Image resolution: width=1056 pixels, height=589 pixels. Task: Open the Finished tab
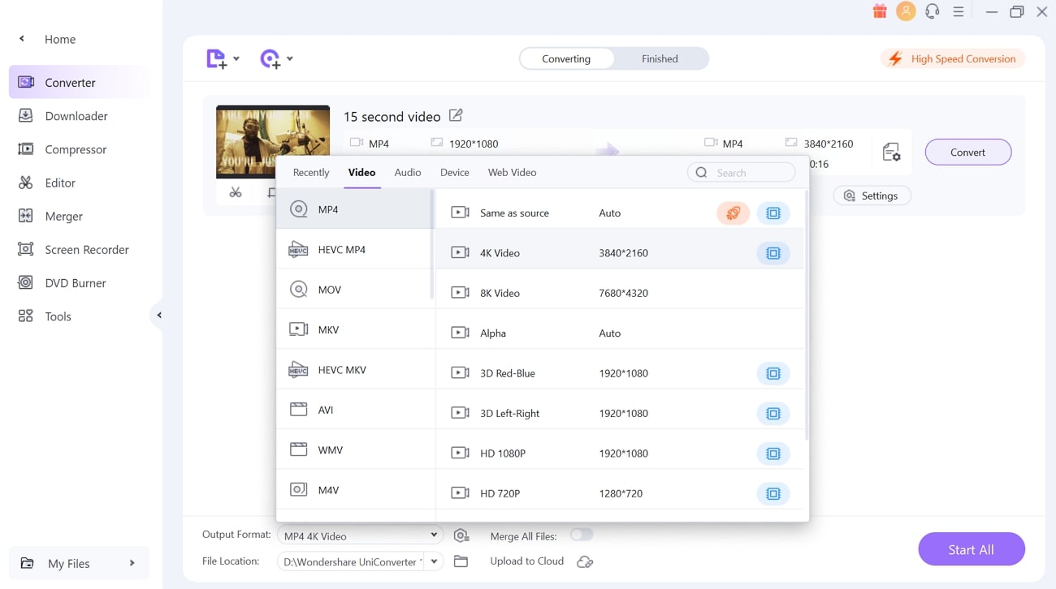click(659, 58)
